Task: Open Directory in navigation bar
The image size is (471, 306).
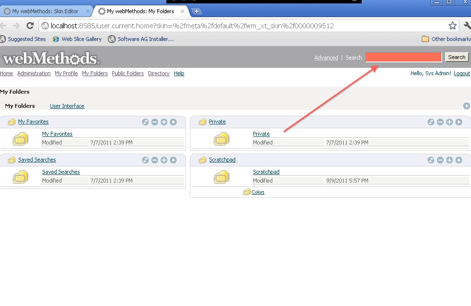Action: click(x=159, y=73)
